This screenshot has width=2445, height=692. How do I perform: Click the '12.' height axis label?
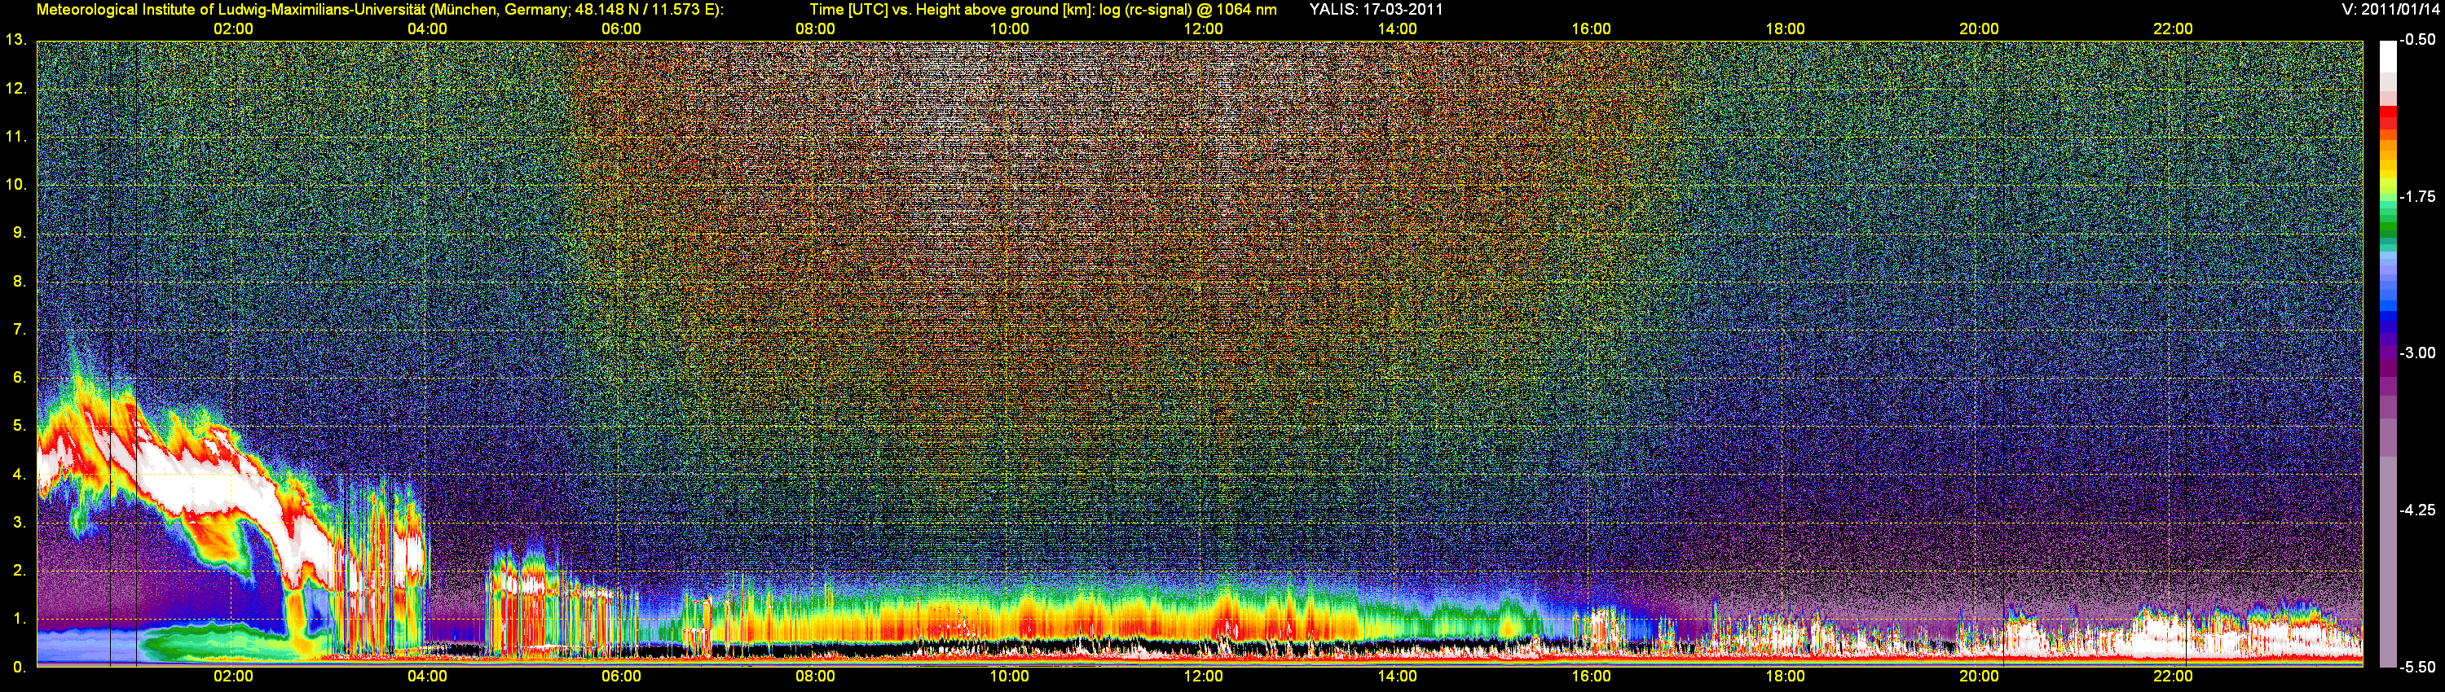[16, 89]
